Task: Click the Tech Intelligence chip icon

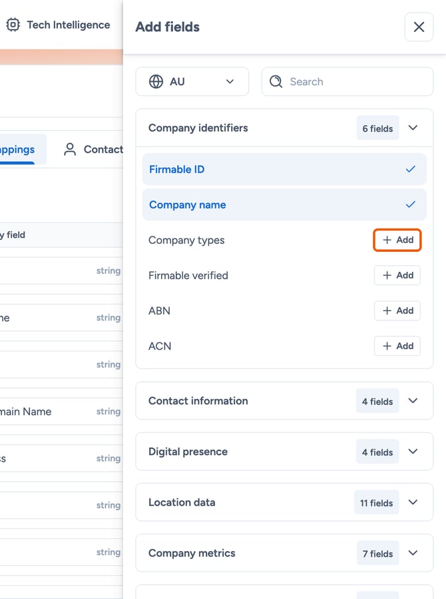Action: tap(13, 25)
